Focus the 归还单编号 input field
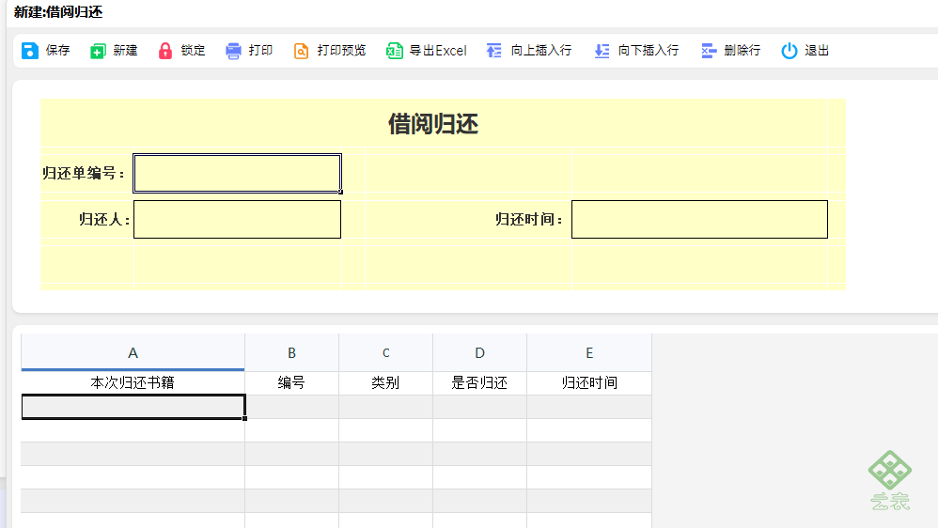Screen dimensions: 938x528 coord(238,174)
